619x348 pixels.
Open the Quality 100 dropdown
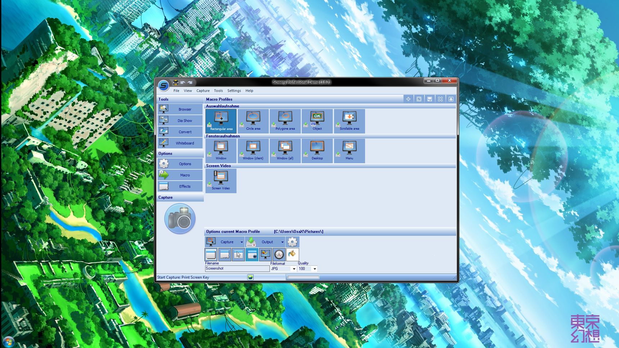(315, 269)
